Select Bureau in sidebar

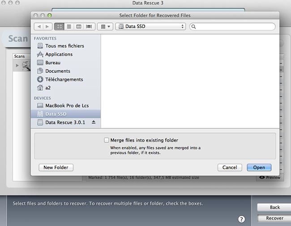[x=66, y=63]
